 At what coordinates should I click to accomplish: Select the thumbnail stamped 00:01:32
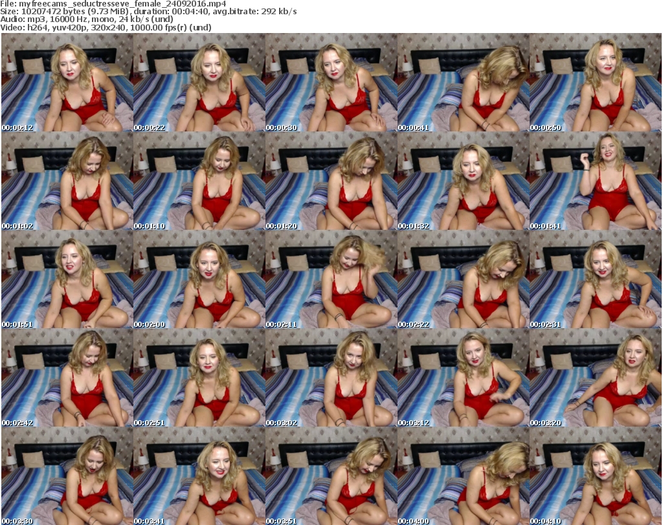point(464,181)
